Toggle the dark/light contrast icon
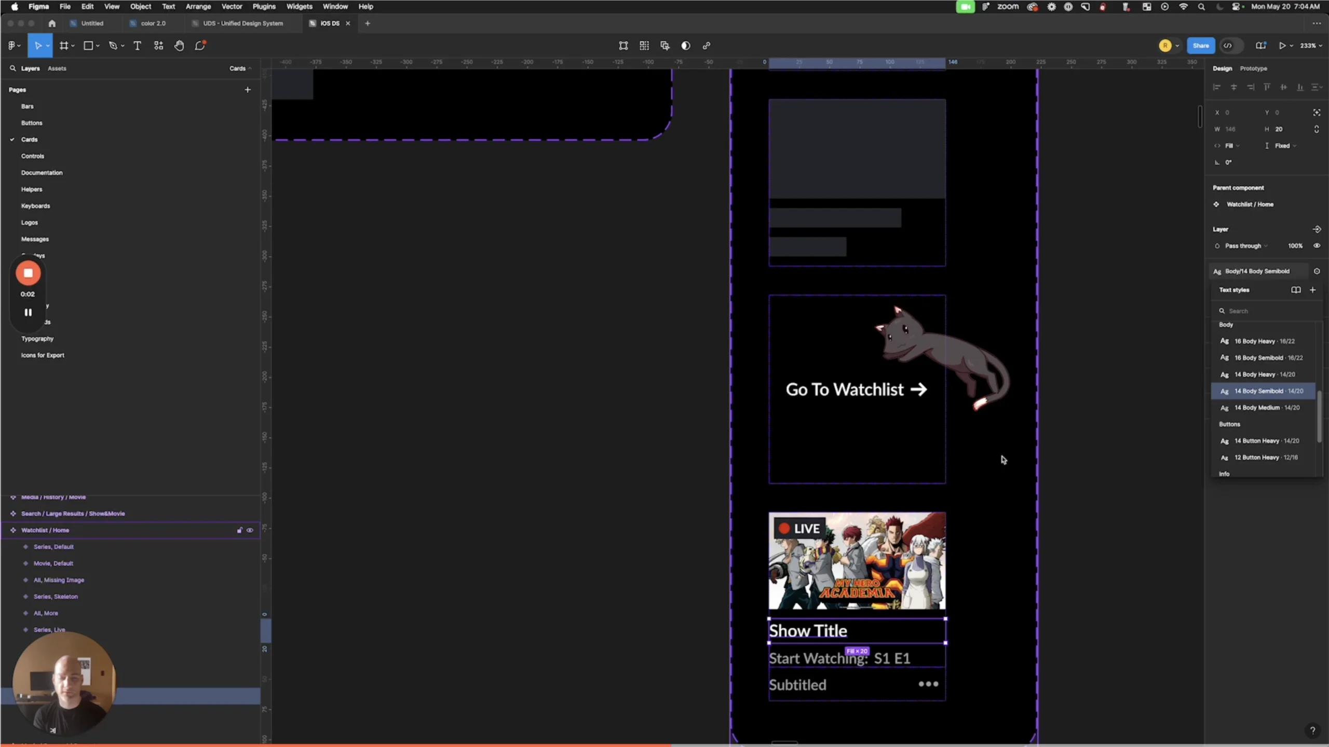Screen dimensions: 1329x747 pyautogui.click(x=686, y=46)
